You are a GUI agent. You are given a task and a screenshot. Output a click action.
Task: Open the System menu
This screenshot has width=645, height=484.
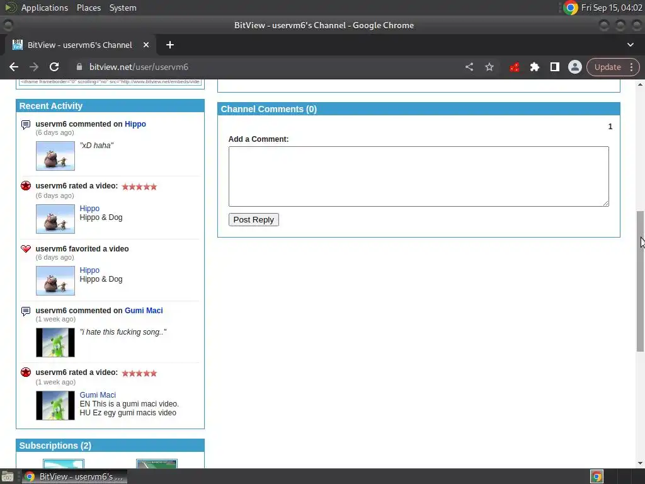123,8
